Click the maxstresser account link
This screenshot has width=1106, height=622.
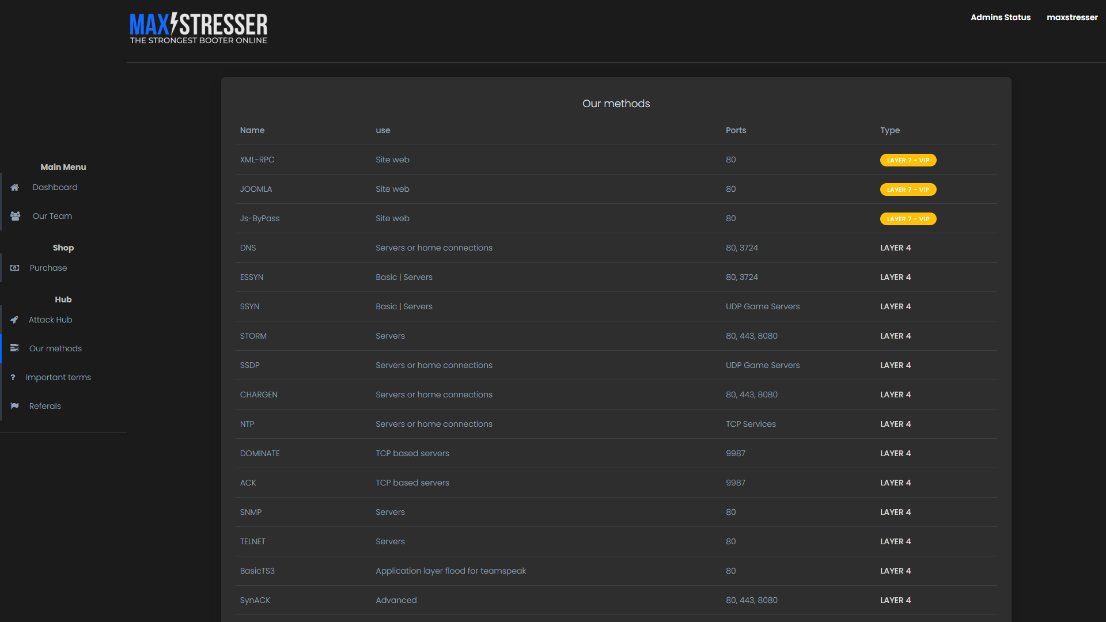[1072, 17]
